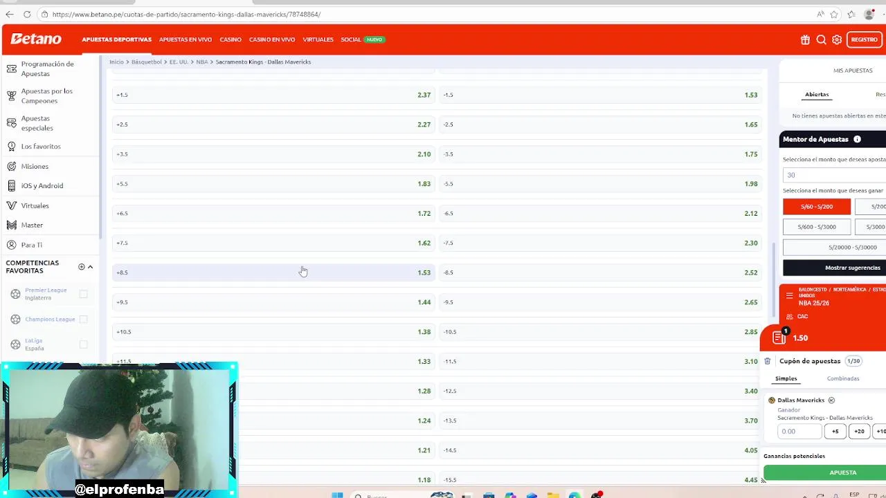Open the settings gear in header
The image size is (886, 498).
click(x=837, y=40)
